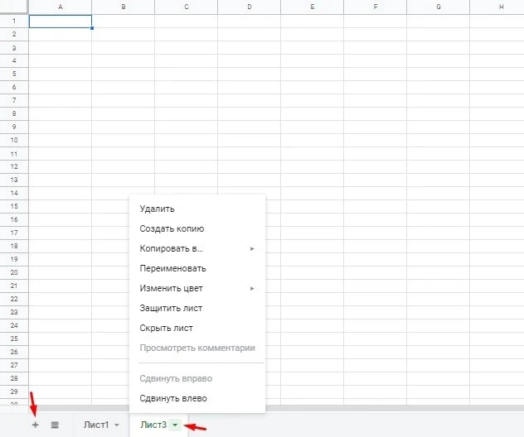Screen dimensions: 524x437
Task: Switch to the Лист1 sheet tab
Action: [95, 425]
